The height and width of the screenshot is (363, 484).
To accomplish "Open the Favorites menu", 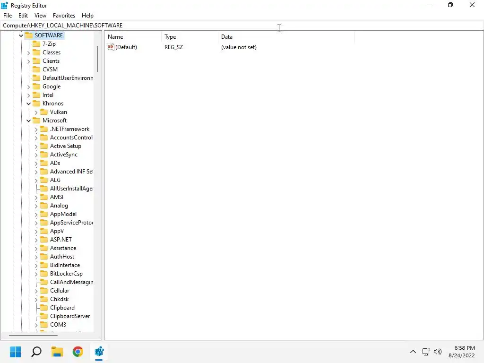I will [x=64, y=16].
